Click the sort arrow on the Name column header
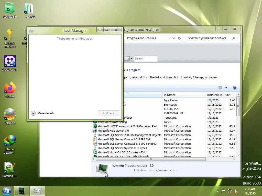Image resolution: width=262 pixels, height=196 pixels. click(127, 93)
